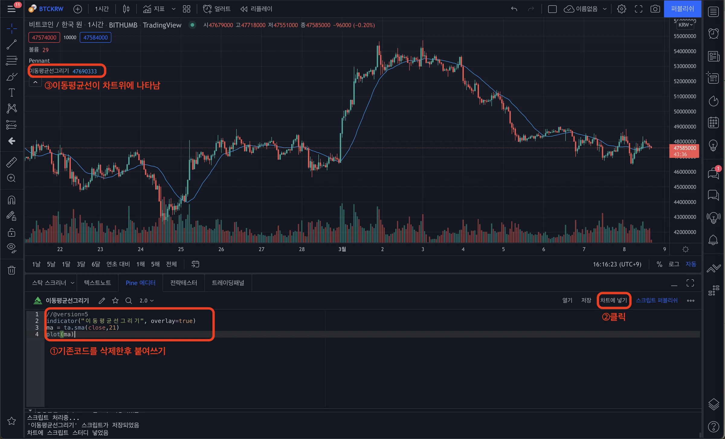The width and height of the screenshot is (725, 439).
Task: Toggle stay in drawing mode
Action: tap(11, 216)
